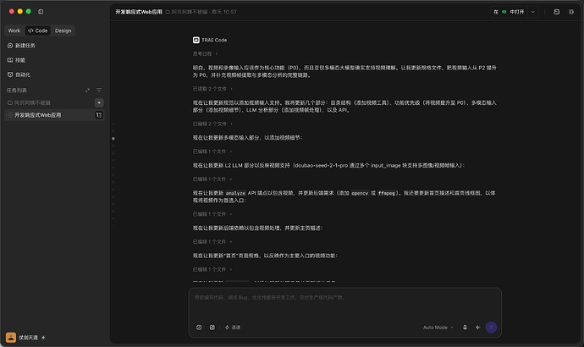The image size is (584, 347).
Task: Click the TRAE Code logo icon
Action: [196, 40]
